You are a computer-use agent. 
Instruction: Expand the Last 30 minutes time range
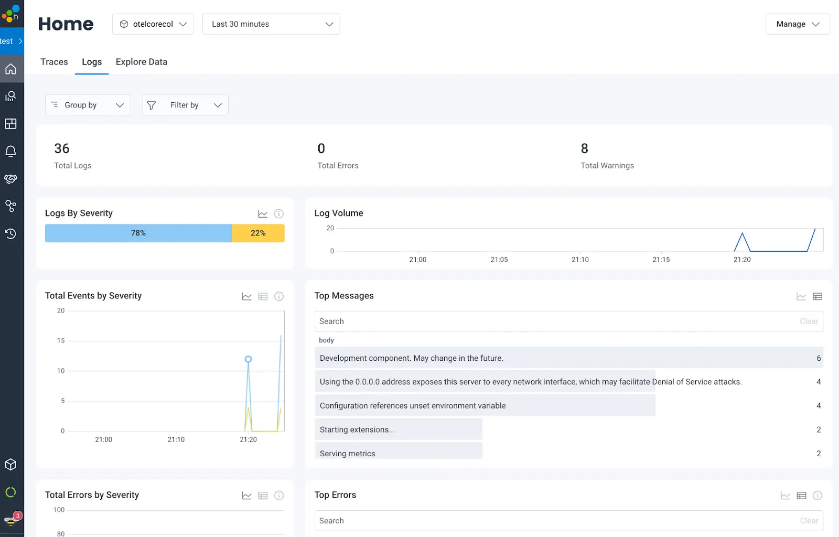(271, 24)
